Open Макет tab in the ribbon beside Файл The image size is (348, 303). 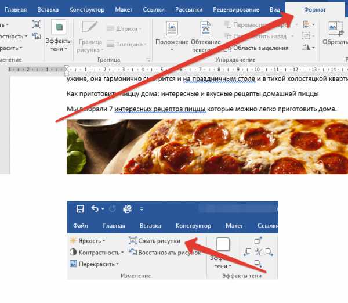(x=234, y=225)
